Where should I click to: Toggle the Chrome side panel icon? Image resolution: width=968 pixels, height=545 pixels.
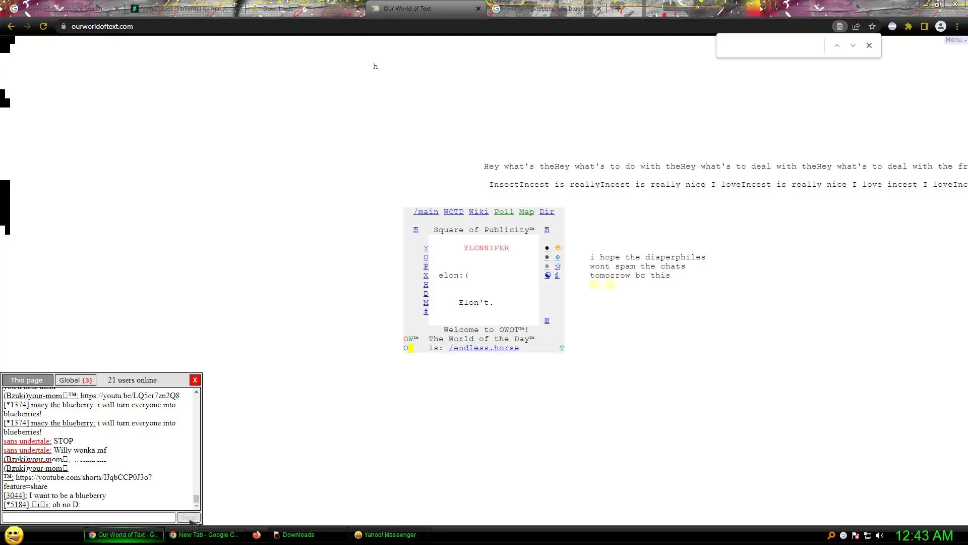click(x=924, y=26)
